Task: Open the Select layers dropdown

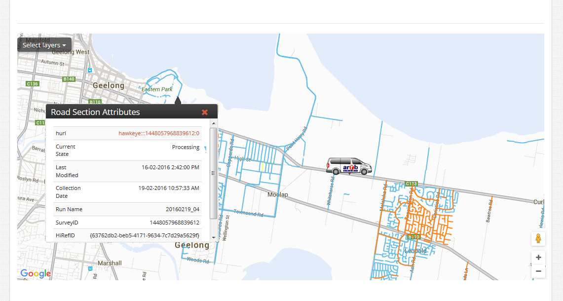Action: coord(44,45)
